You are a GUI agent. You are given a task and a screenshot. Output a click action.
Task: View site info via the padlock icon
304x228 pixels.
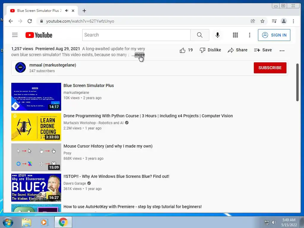pos(42,21)
